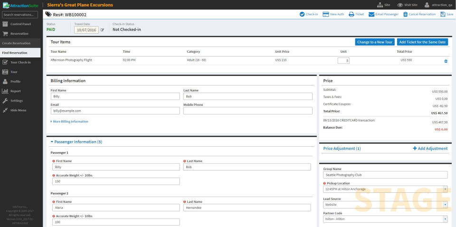The height and width of the screenshot is (227, 456).
Task: Click the billing First Name field
Action: [x=115, y=96]
